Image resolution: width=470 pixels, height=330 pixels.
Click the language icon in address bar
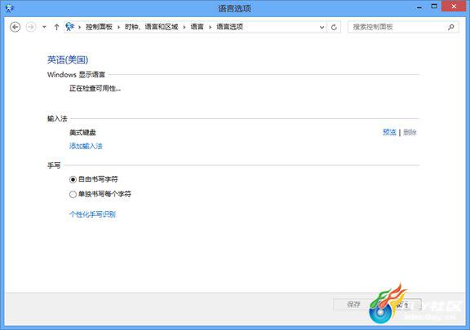[70, 27]
